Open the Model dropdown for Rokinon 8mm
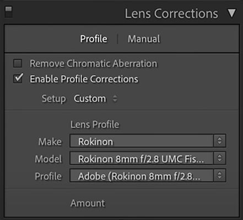243x220 pixels. (x=148, y=158)
